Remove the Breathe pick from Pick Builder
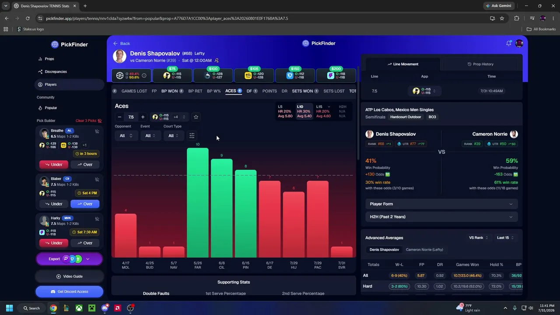This screenshot has height=315, width=560. click(97, 131)
